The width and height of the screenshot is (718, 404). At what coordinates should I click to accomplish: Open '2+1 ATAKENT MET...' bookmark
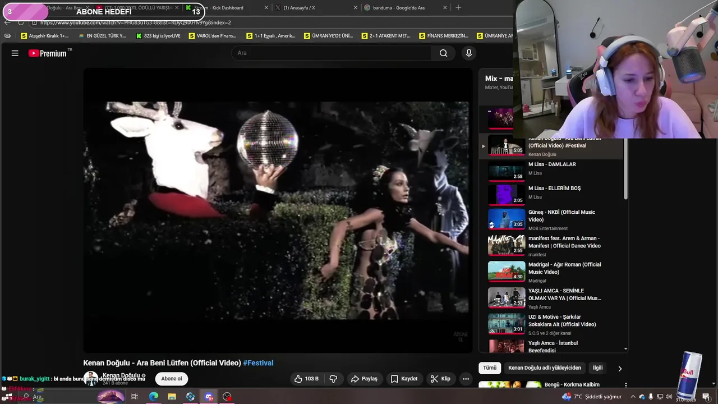pos(386,36)
